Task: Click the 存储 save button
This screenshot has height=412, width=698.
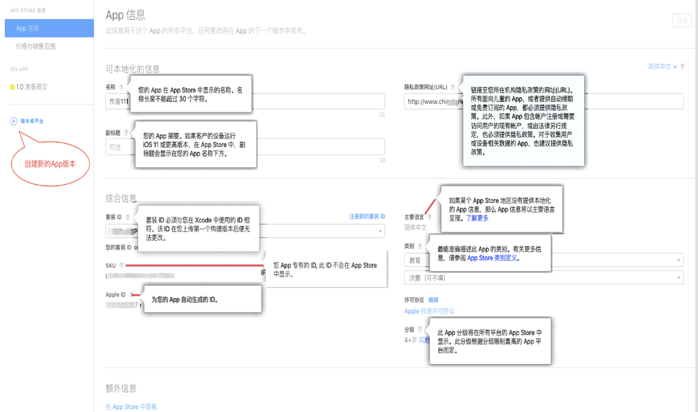Action: (682, 21)
